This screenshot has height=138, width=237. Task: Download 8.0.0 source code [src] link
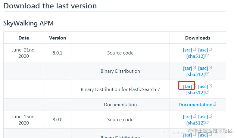click(187, 117)
